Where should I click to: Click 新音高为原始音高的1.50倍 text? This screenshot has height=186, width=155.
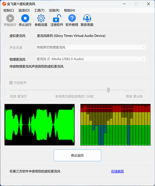click(75, 96)
